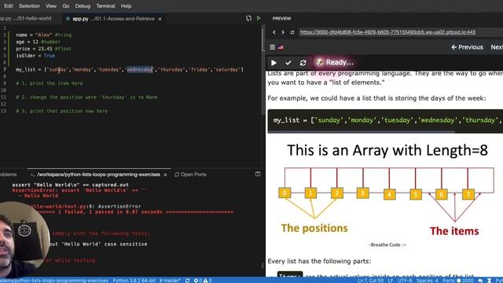
Task: Click the 'Every list has the following parts' text
Action: [x=319, y=261]
